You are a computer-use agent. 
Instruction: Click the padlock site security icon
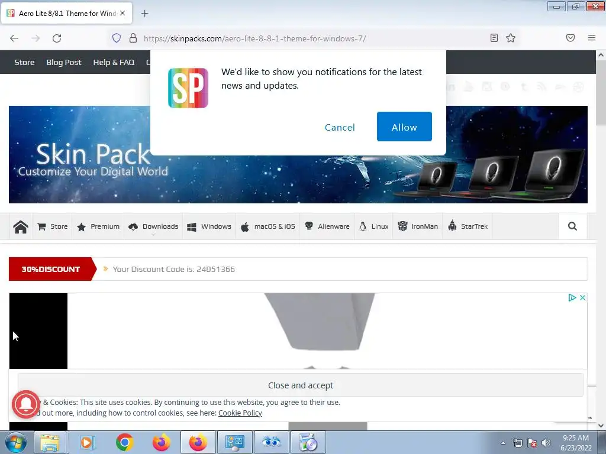click(x=133, y=38)
